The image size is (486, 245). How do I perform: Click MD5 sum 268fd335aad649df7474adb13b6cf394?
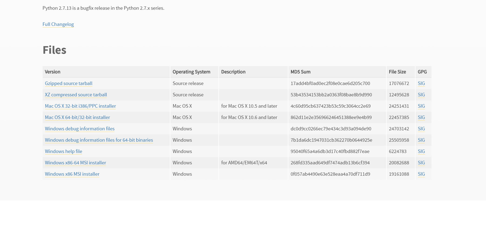(330, 163)
